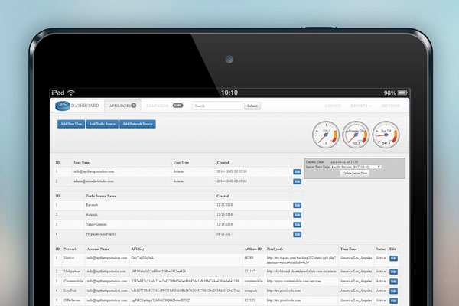Viewport: 459px width, 306px height.
Task: Click the Campaigns count badge
Action: click(x=177, y=106)
